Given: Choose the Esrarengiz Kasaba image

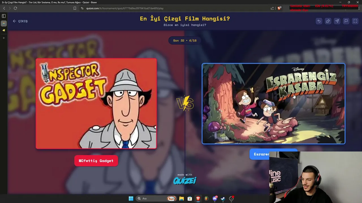Looking at the screenshot, I should click(273, 103).
